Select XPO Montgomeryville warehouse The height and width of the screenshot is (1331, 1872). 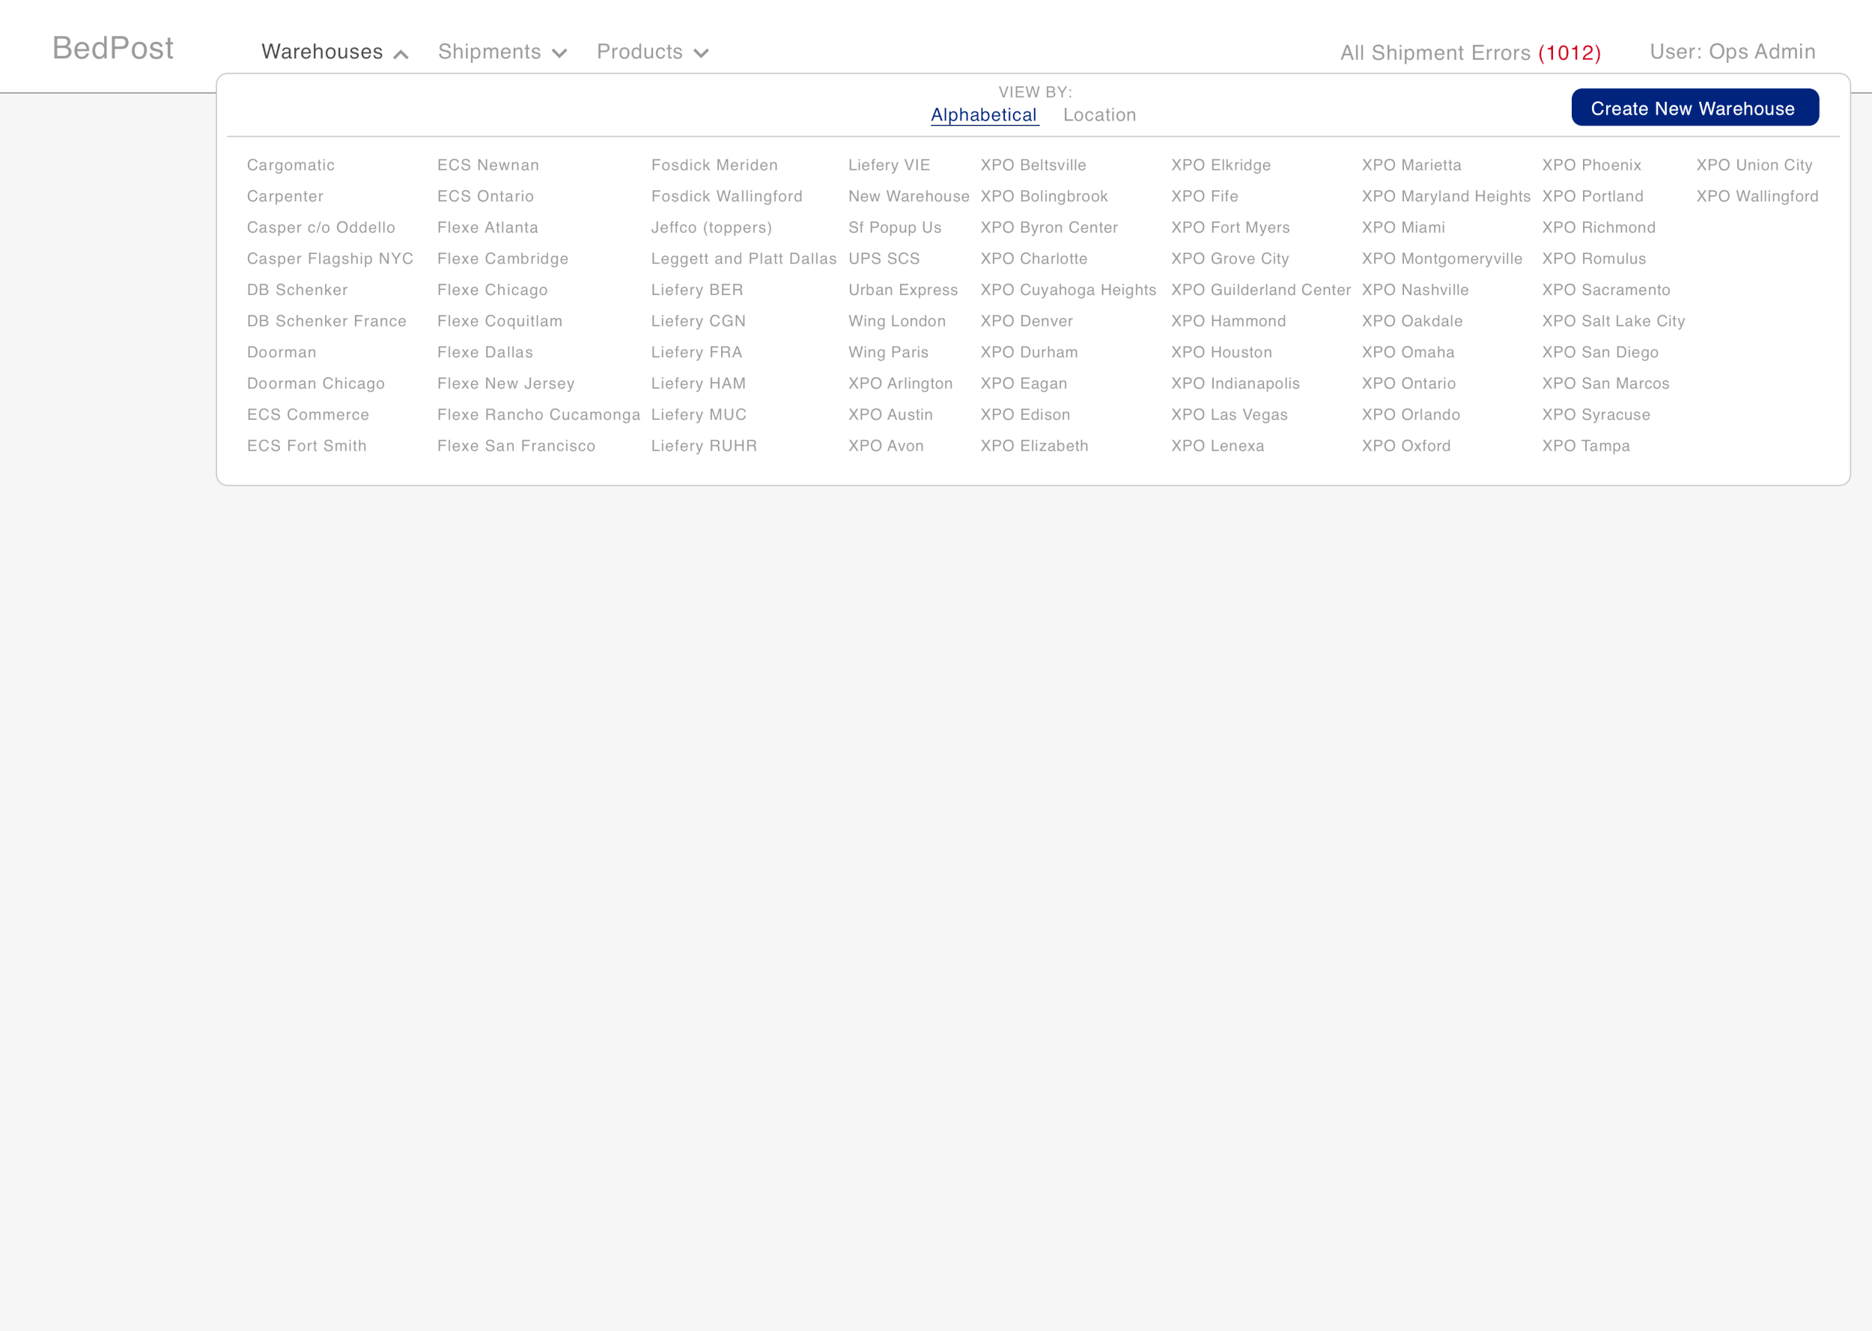(x=1441, y=258)
